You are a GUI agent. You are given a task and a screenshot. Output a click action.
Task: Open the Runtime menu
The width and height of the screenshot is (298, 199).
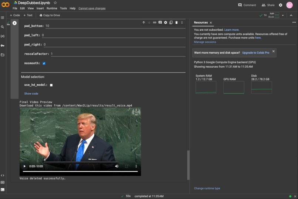click(52, 9)
